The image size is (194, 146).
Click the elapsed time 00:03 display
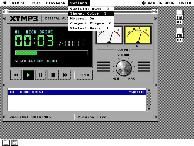coord(34,41)
